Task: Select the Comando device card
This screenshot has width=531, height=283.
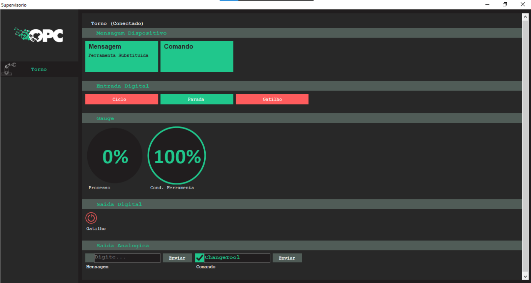Action: 197,56
